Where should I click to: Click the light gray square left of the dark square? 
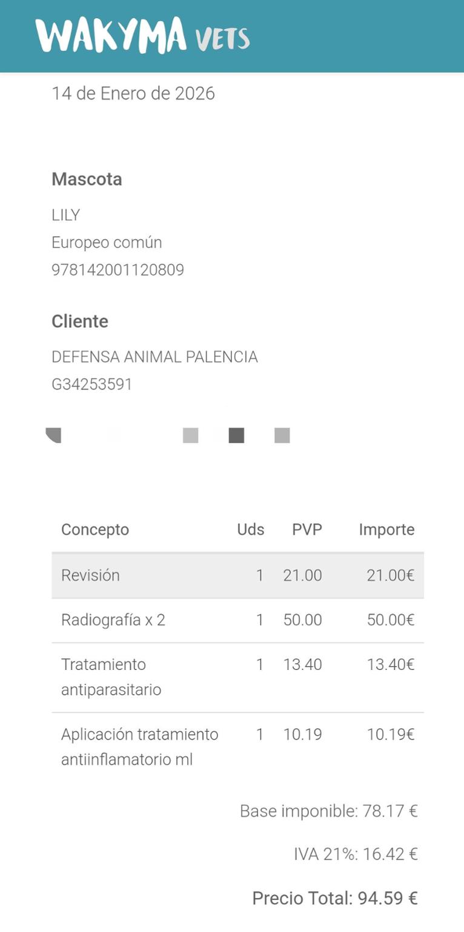tap(190, 435)
